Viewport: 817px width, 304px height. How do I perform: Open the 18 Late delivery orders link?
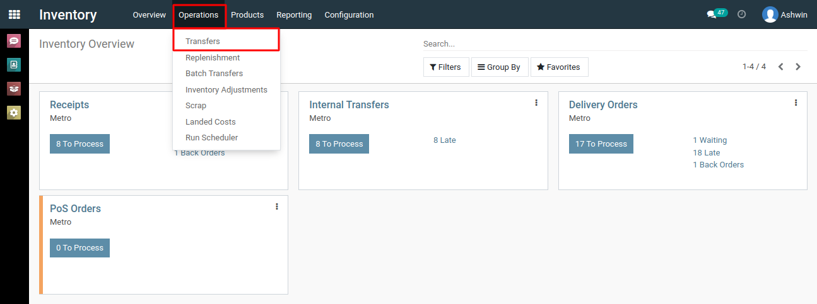[x=707, y=153]
